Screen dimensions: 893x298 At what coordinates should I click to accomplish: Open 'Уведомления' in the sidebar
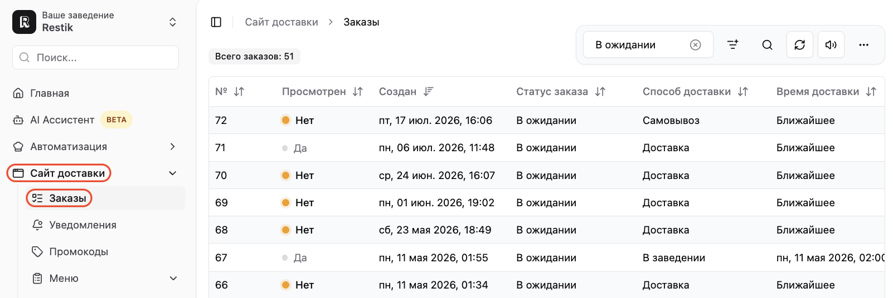[82, 225]
